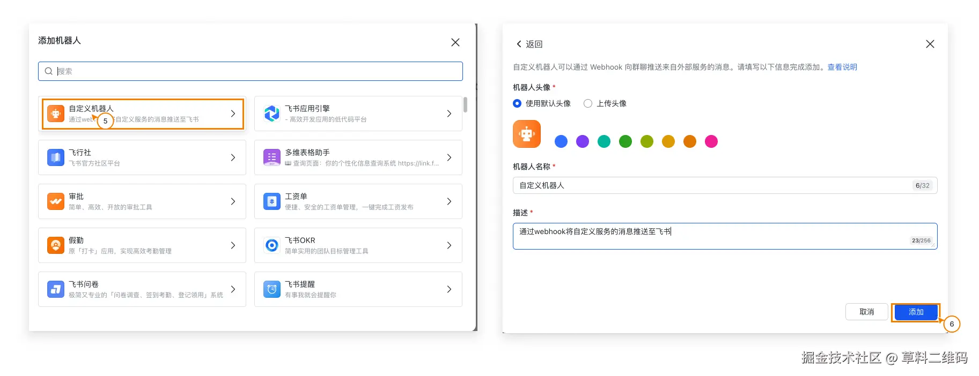Expand 飞书问卷 entry chevron
The image size is (979, 376).
pos(233,289)
